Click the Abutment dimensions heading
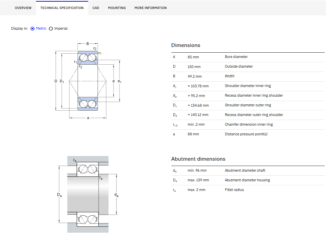Image resolution: width=326 pixels, height=234 pixels. [x=198, y=159]
